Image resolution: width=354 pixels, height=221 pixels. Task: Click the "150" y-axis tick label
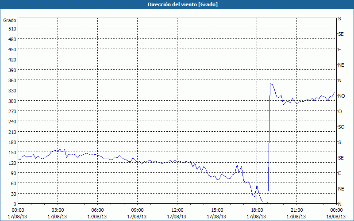pyautogui.click(x=12, y=152)
